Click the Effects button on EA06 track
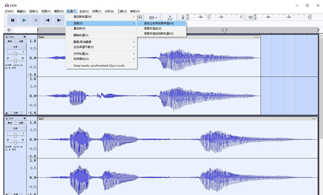The height and width of the screenshot is (195, 323). (x=15, y=46)
